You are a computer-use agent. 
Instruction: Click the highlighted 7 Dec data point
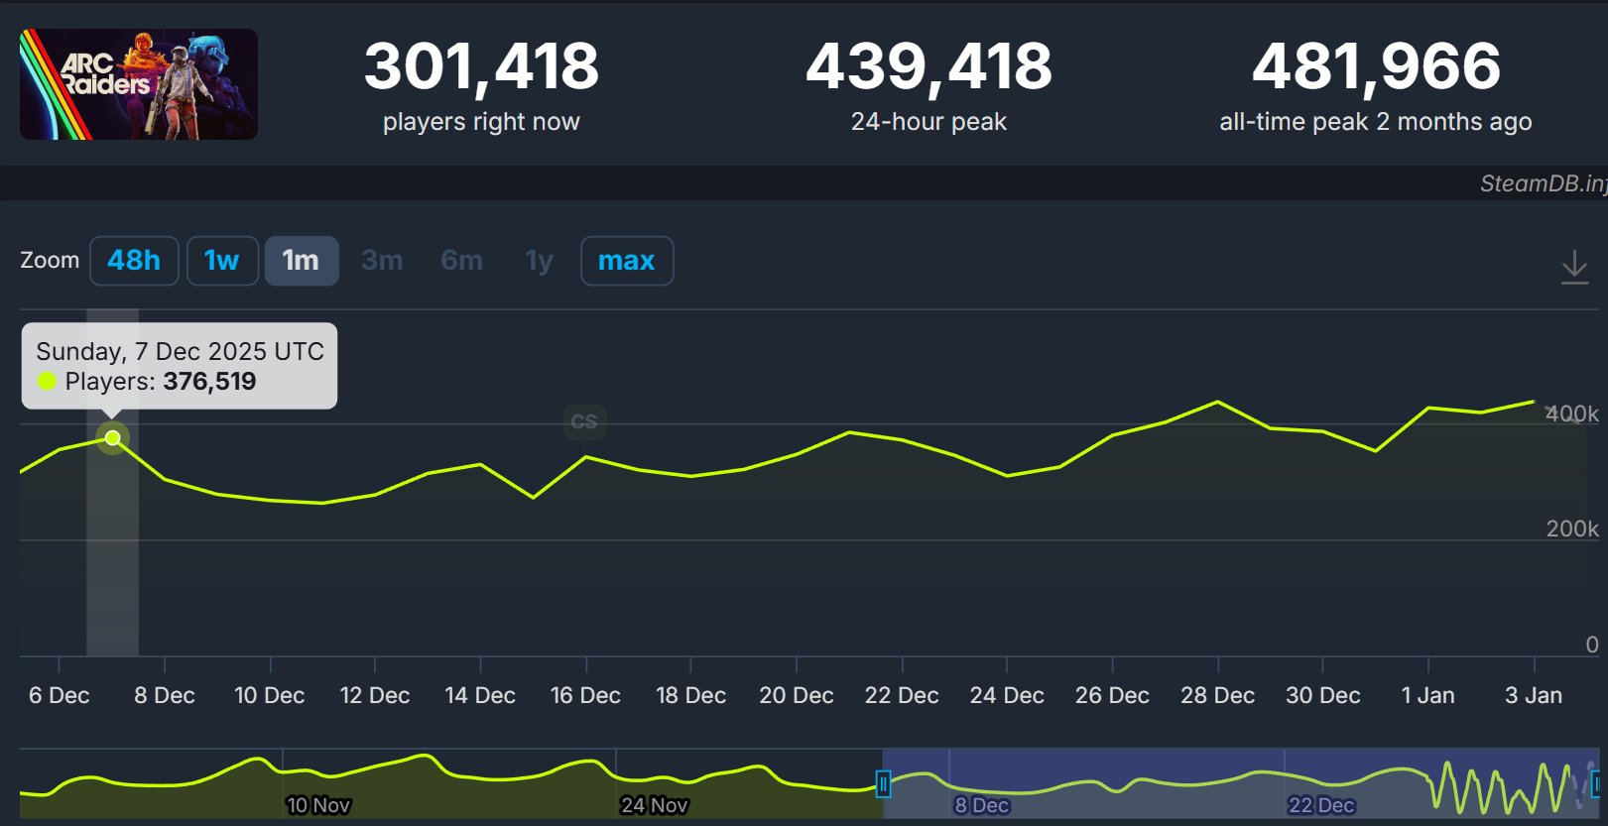pyautogui.click(x=113, y=437)
